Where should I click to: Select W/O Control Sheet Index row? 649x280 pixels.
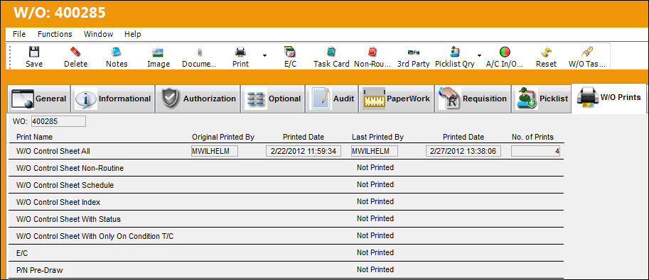[286, 202]
